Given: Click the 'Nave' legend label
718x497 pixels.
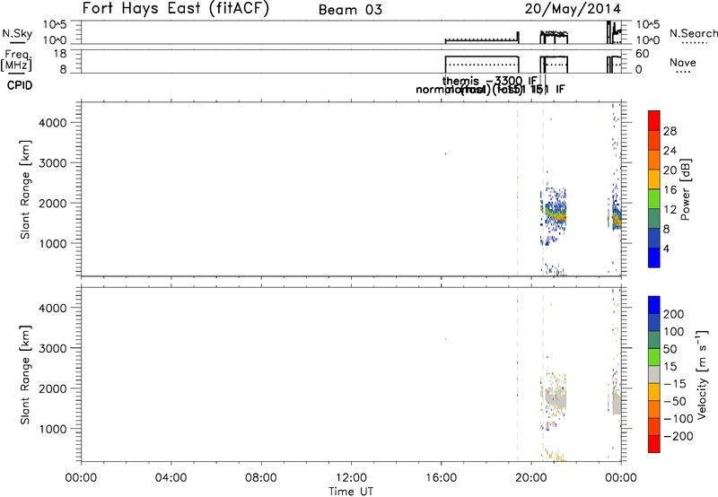Looking at the screenshot, I should click(x=683, y=62).
